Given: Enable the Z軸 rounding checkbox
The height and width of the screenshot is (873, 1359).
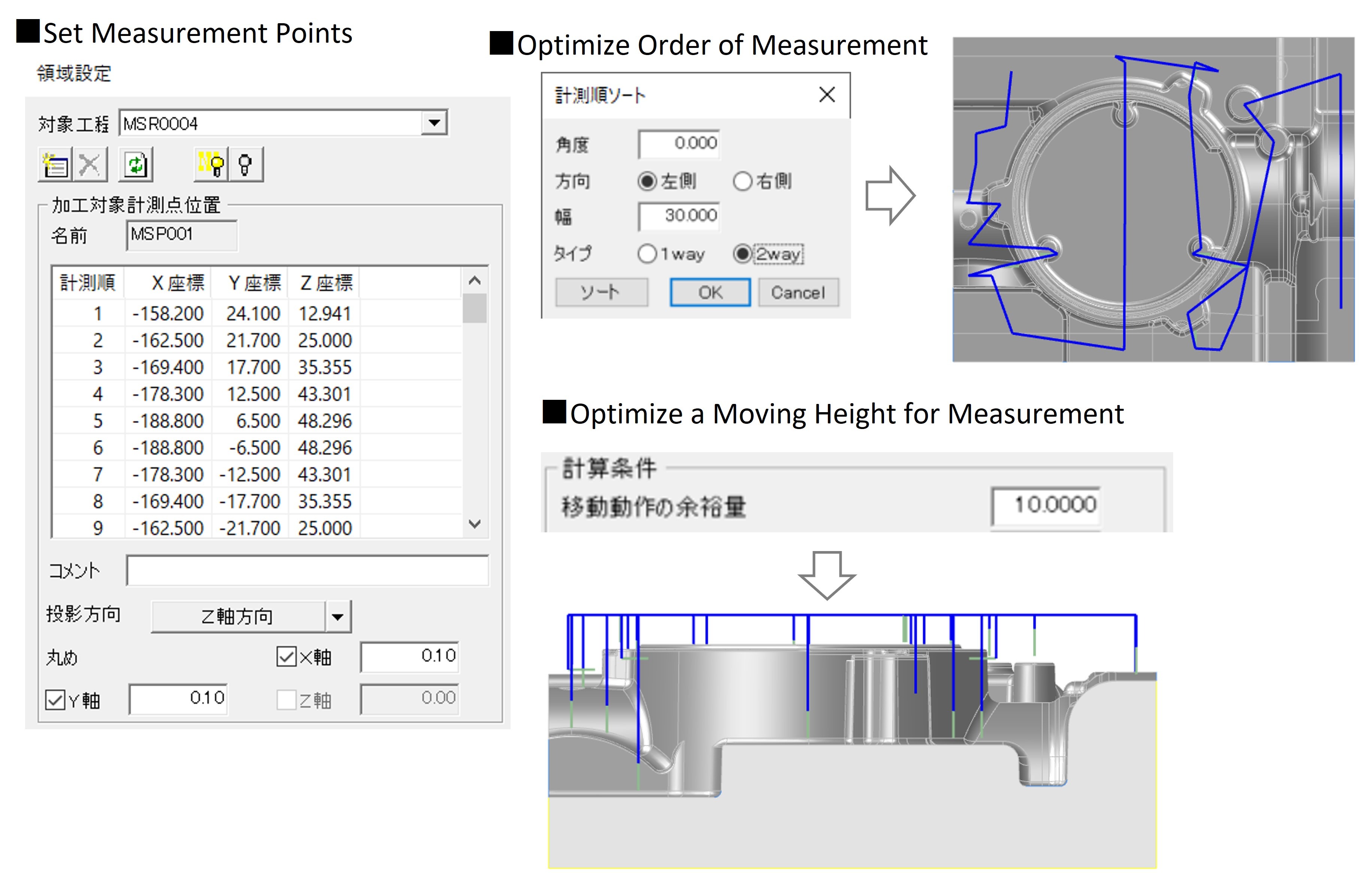Looking at the screenshot, I should tap(287, 700).
